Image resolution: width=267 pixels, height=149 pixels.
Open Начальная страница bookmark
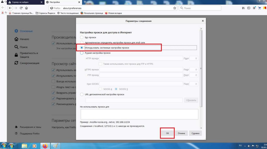pos(92,13)
